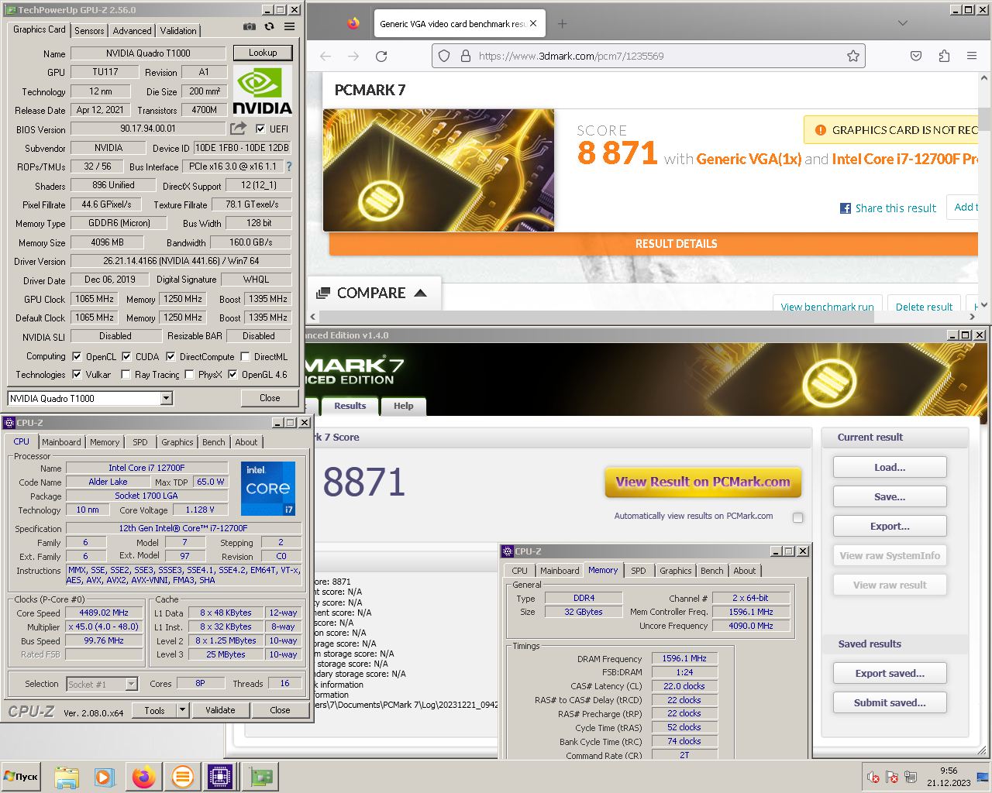Image resolution: width=992 pixels, height=793 pixels.
Task: Switch to the Advanced tab in GPU-Z
Action: (x=132, y=31)
